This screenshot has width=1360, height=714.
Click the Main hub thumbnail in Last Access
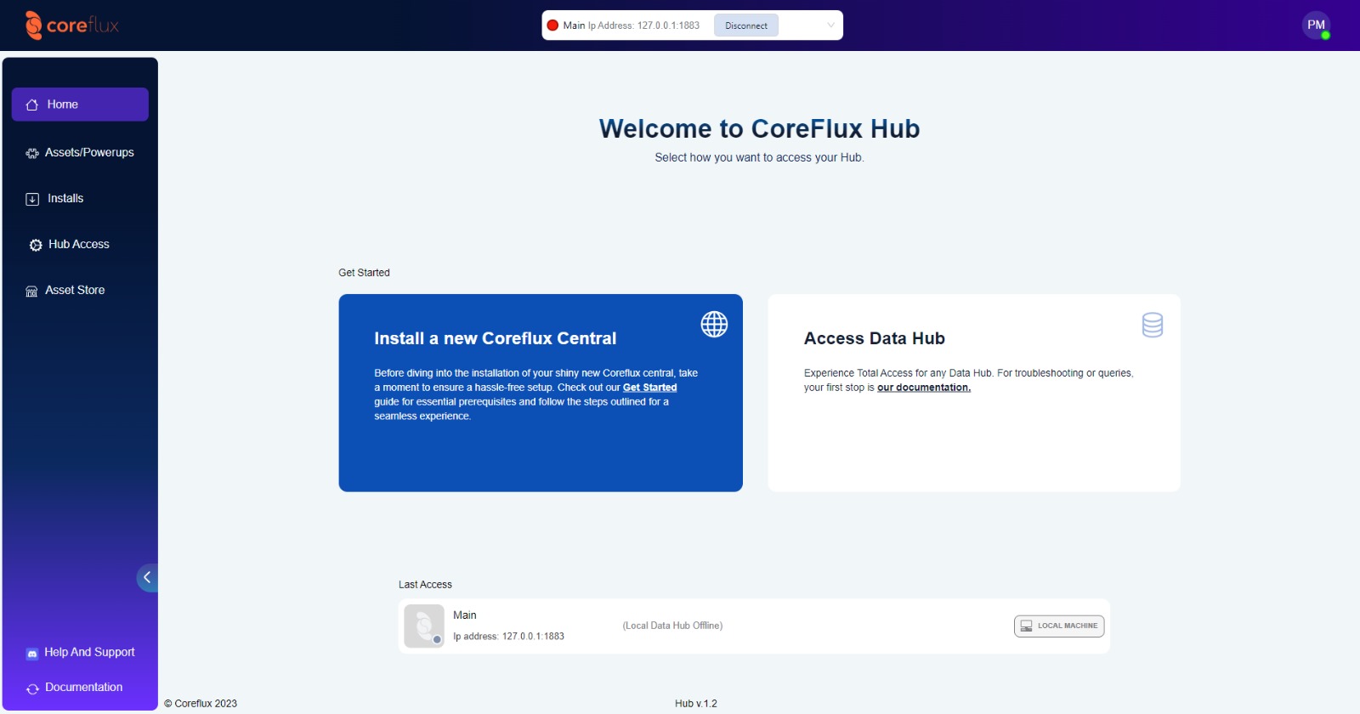(423, 626)
